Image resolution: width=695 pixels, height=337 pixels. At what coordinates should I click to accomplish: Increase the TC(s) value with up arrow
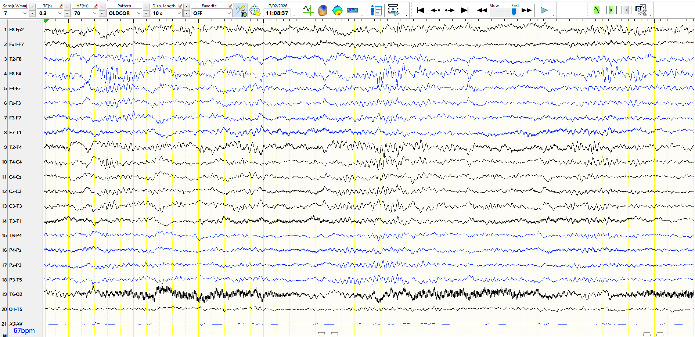pos(67,7)
